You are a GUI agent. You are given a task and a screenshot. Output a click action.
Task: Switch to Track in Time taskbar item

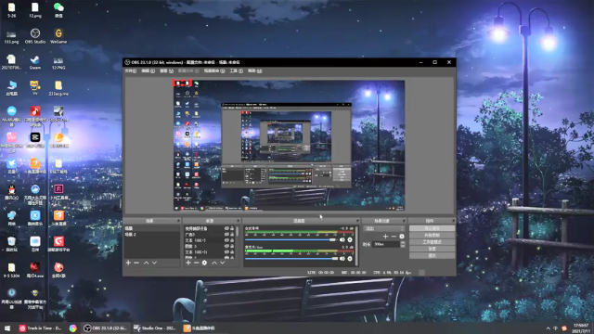[x=41, y=328]
